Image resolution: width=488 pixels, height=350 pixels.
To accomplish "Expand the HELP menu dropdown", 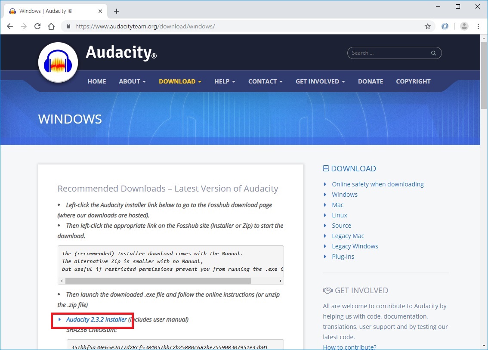I will pos(225,81).
